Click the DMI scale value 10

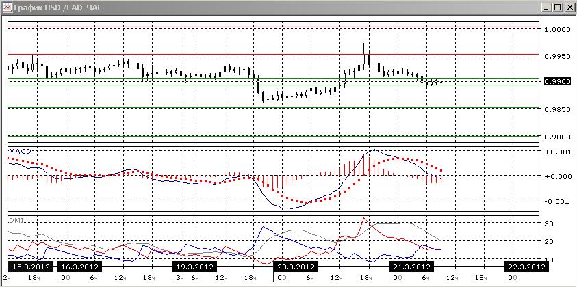tap(549, 260)
